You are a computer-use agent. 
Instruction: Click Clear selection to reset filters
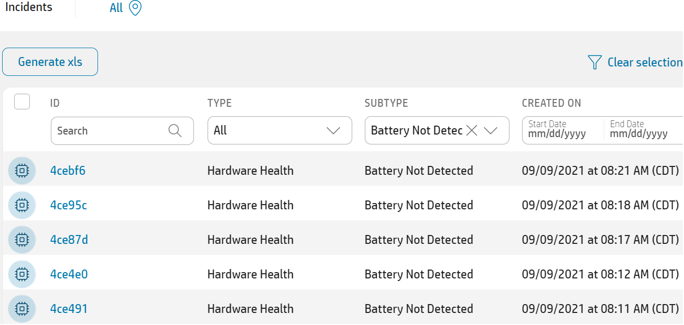click(644, 62)
